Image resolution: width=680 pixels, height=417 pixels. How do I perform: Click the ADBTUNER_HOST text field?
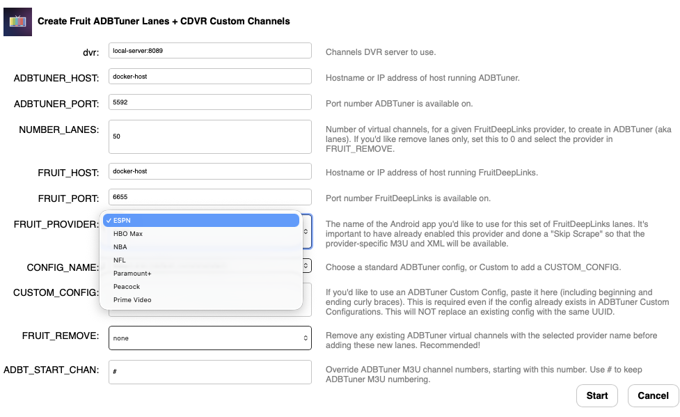tap(209, 77)
